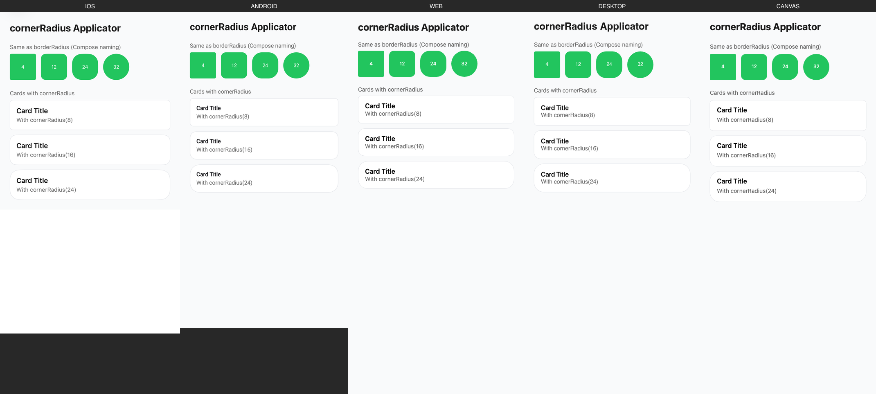Click green box 12 in iOS column
The height and width of the screenshot is (394, 876).
(x=54, y=67)
